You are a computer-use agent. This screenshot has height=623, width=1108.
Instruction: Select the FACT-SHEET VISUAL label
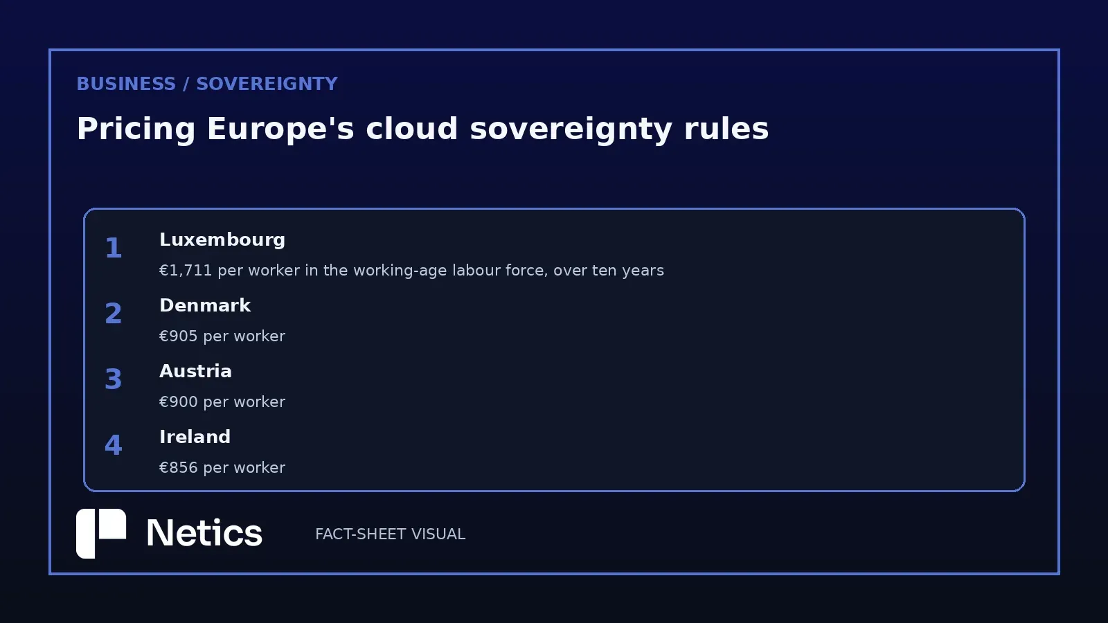click(390, 534)
